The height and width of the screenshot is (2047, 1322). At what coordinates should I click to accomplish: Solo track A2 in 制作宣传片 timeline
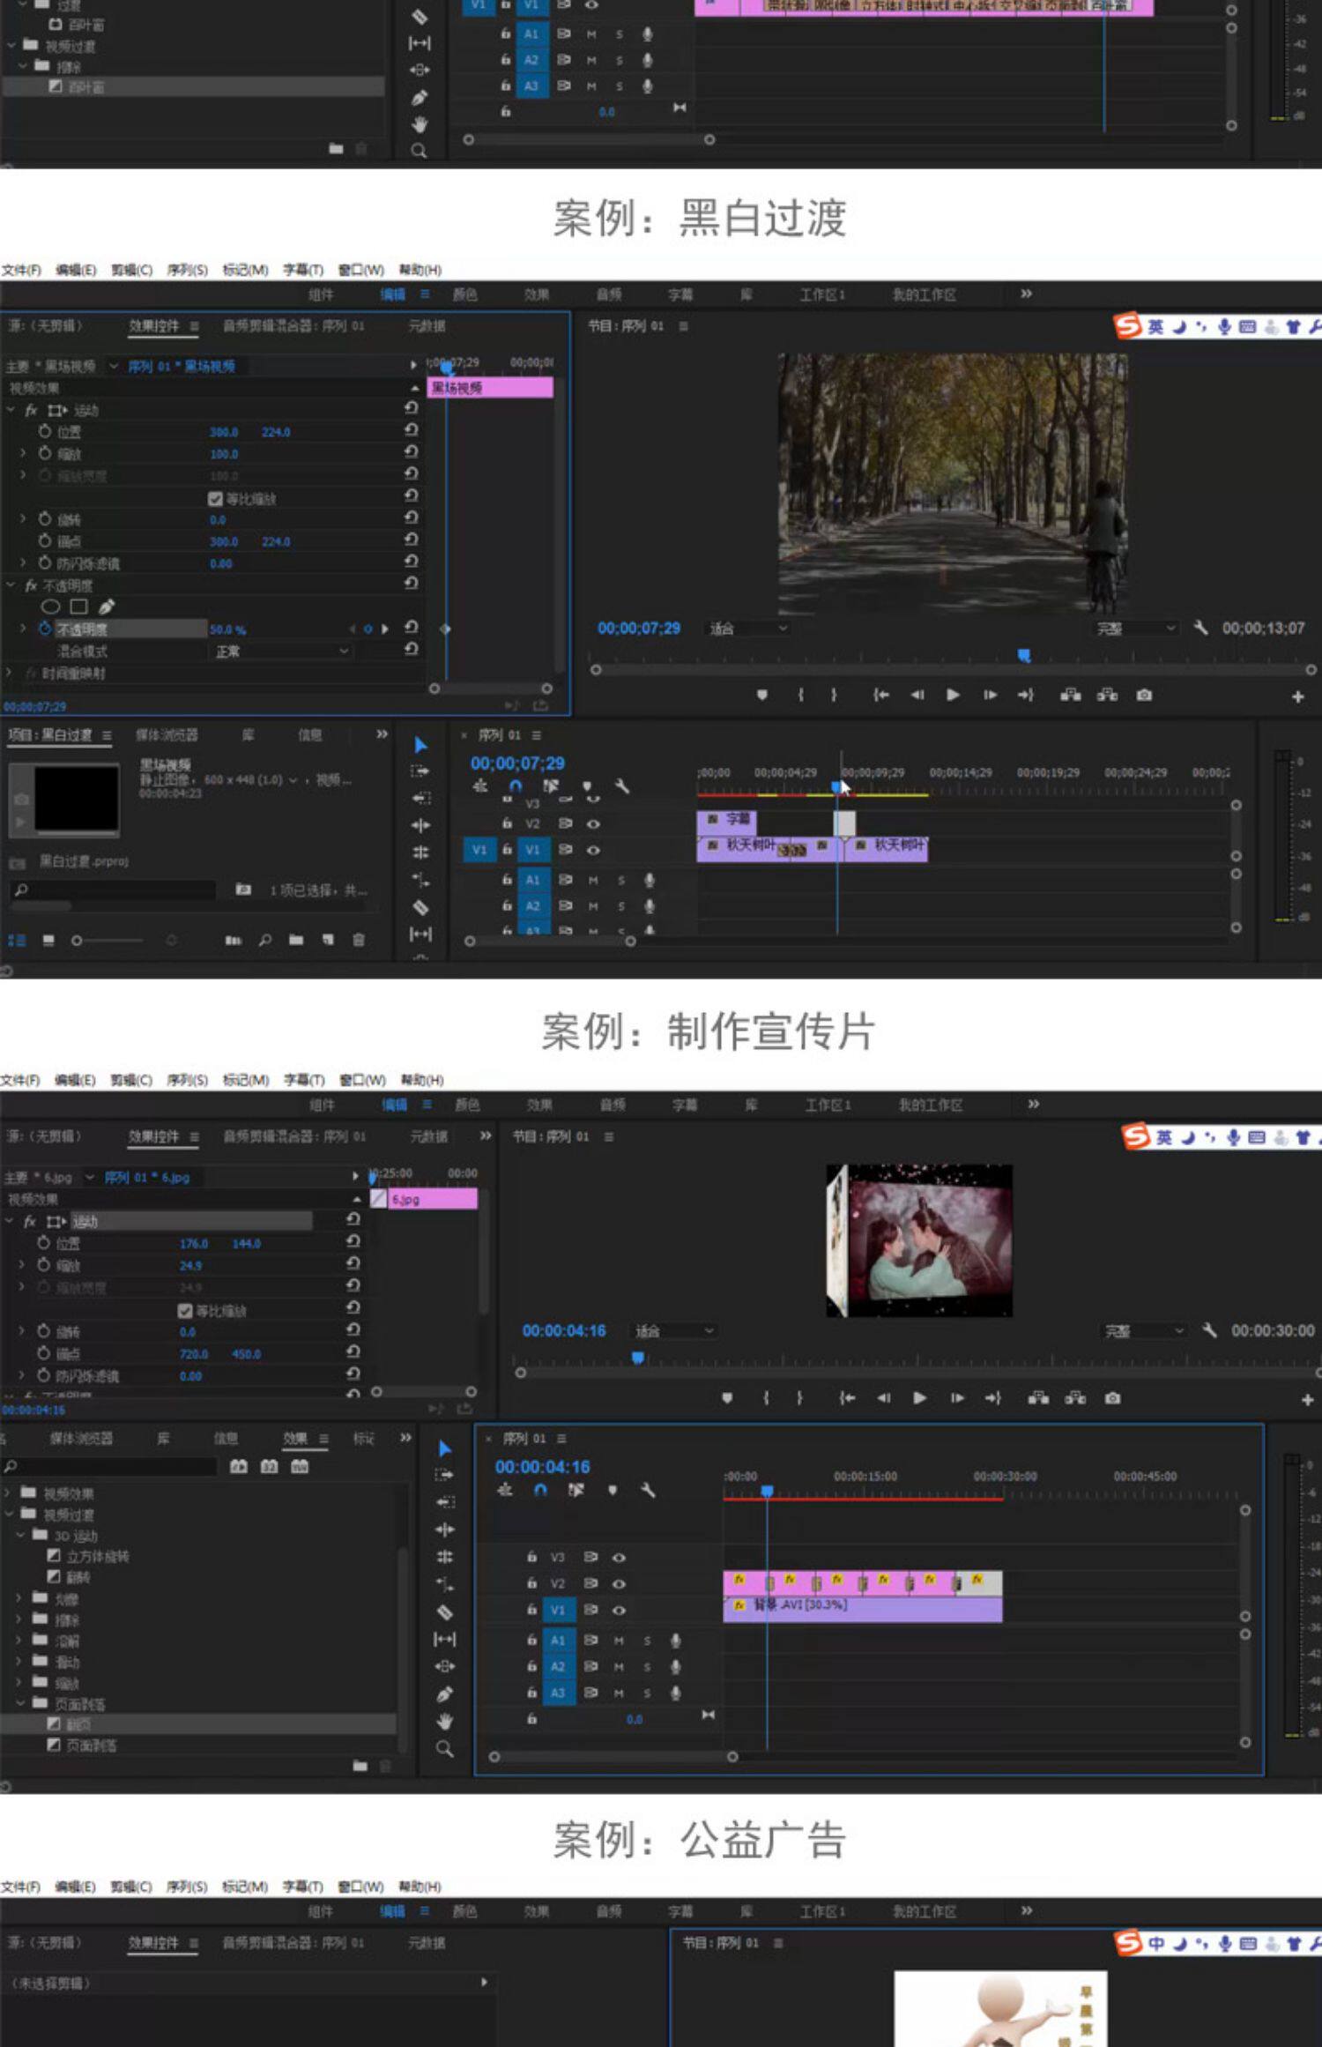click(x=647, y=1666)
